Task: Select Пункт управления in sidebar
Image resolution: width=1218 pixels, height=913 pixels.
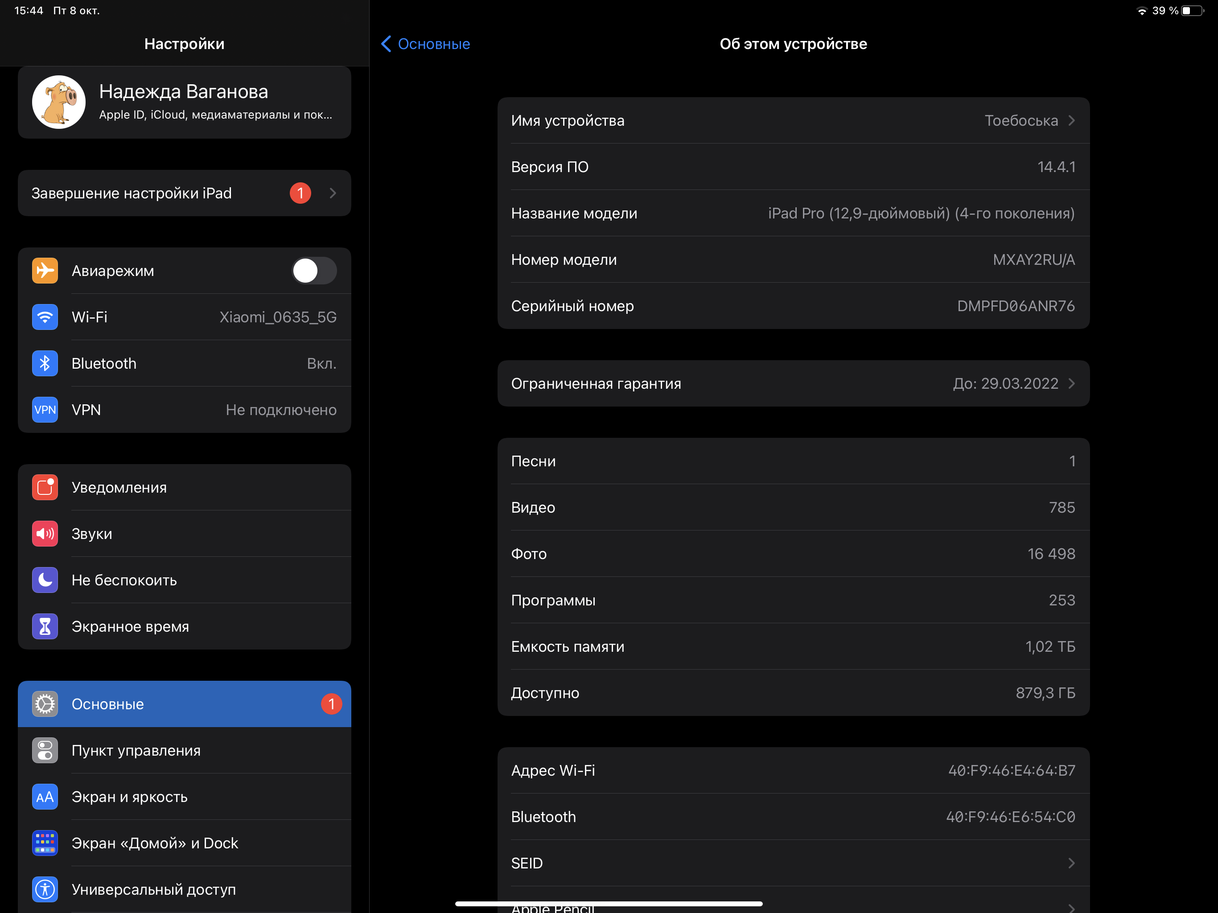Action: (185, 750)
